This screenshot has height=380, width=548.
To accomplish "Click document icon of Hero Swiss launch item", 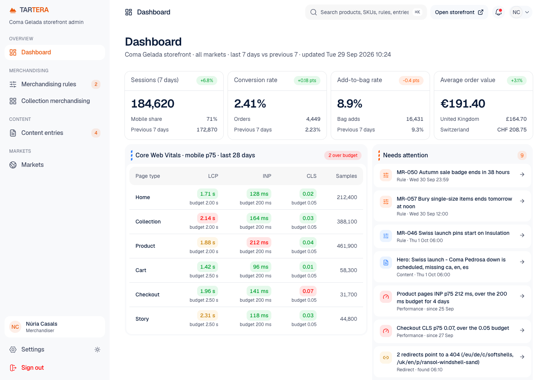I will (386, 263).
